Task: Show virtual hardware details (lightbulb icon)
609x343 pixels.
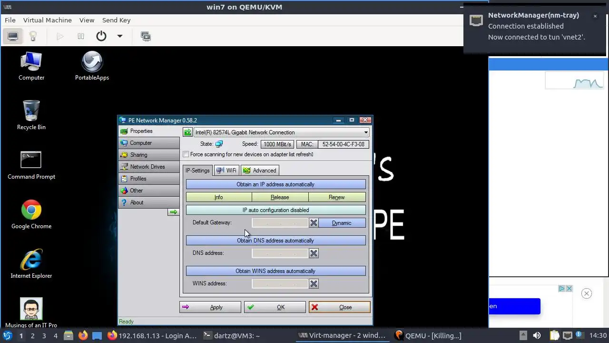Action: click(x=33, y=36)
